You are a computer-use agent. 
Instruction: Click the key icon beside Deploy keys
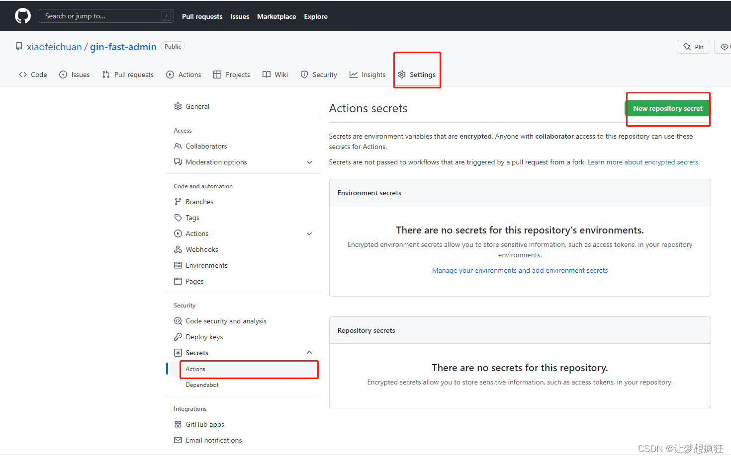point(178,337)
